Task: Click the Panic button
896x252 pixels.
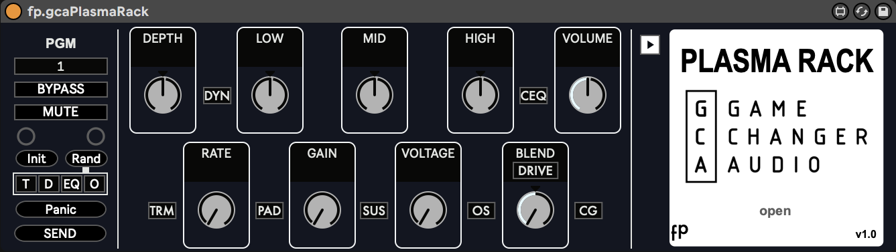Action: pos(61,209)
